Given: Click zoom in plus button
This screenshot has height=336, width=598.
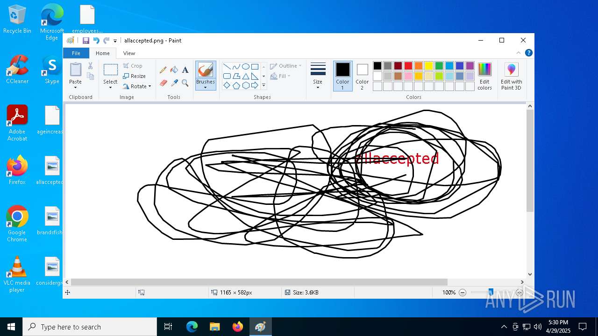Looking at the screenshot, I should tap(519, 293).
